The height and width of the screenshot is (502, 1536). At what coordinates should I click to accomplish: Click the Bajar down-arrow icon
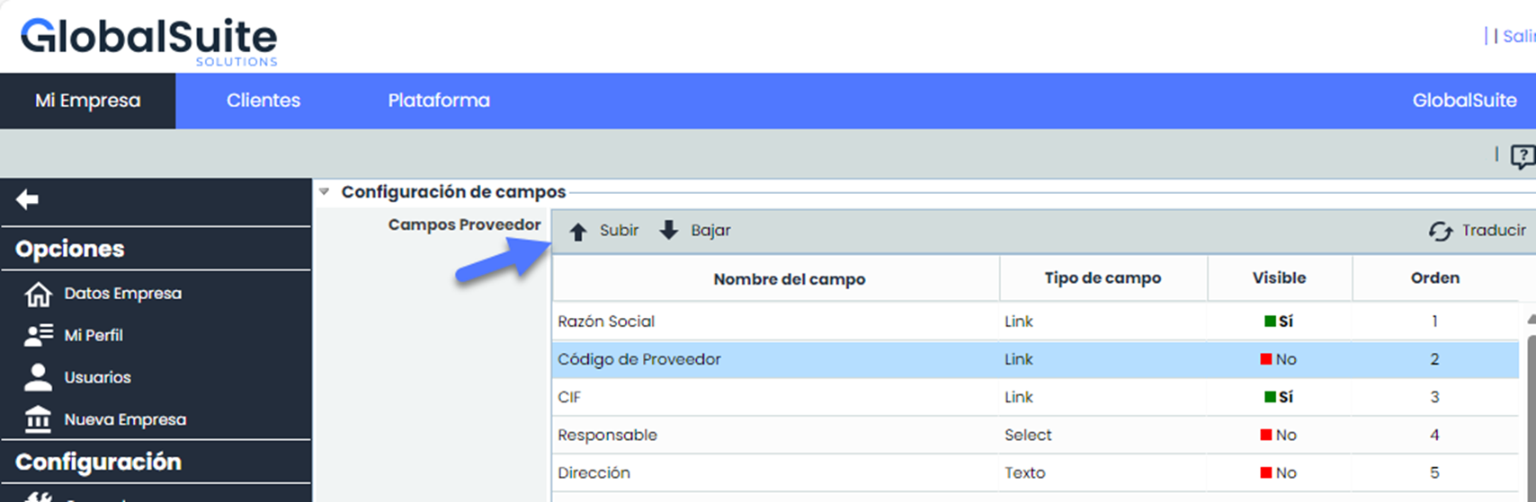point(668,231)
